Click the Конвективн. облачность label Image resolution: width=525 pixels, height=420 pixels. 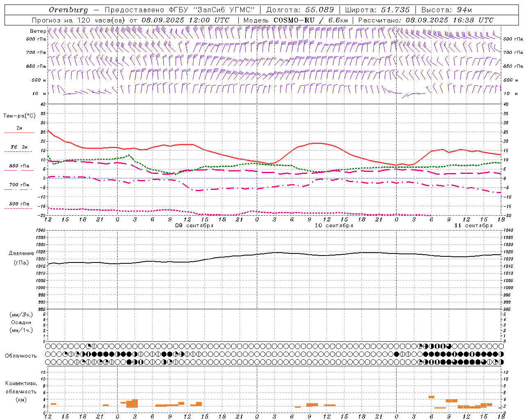(x=21, y=391)
